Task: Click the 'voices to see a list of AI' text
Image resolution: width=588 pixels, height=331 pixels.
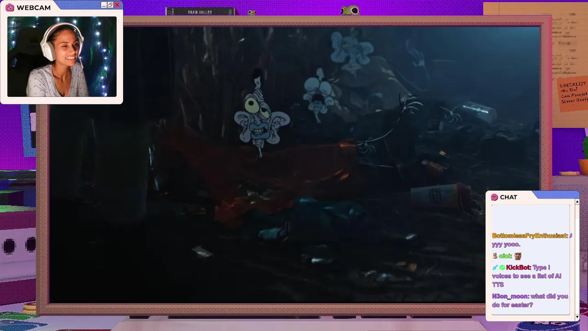Action: (x=526, y=276)
